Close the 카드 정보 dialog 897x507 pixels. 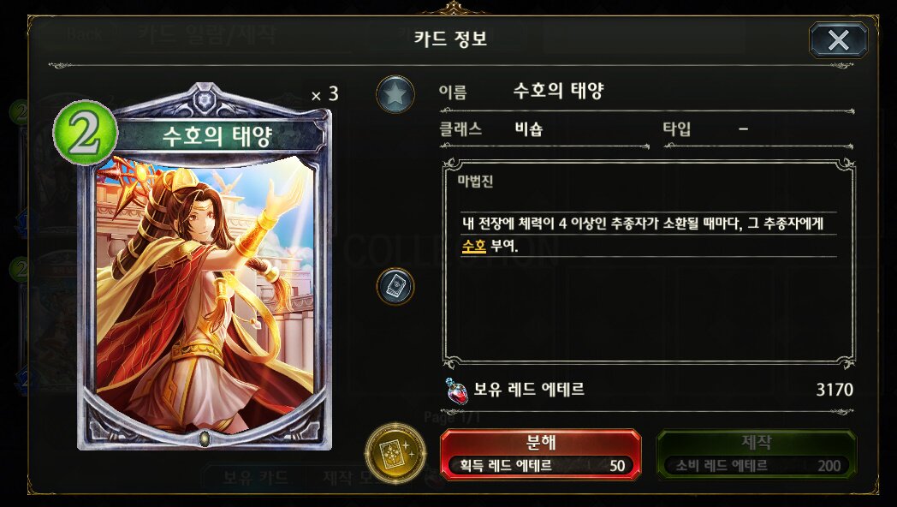click(838, 40)
